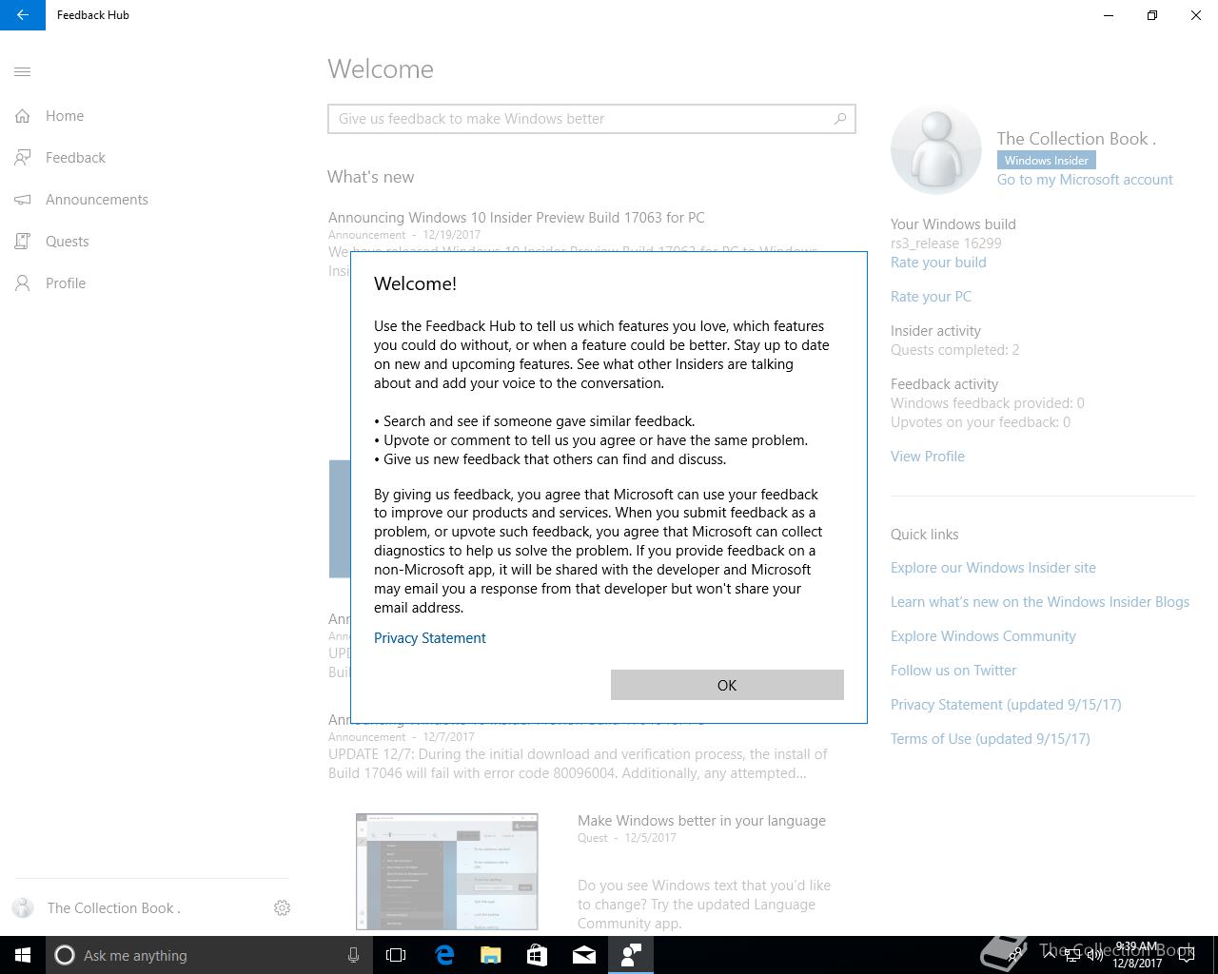Screen dimensions: 1218x974
Task: Open settings gear in sidebar footer
Action: (x=282, y=908)
